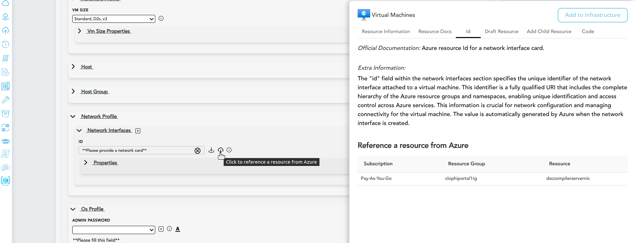Collapse the Network Profile chevron
The width and height of the screenshot is (636, 243).
pyautogui.click(x=73, y=116)
